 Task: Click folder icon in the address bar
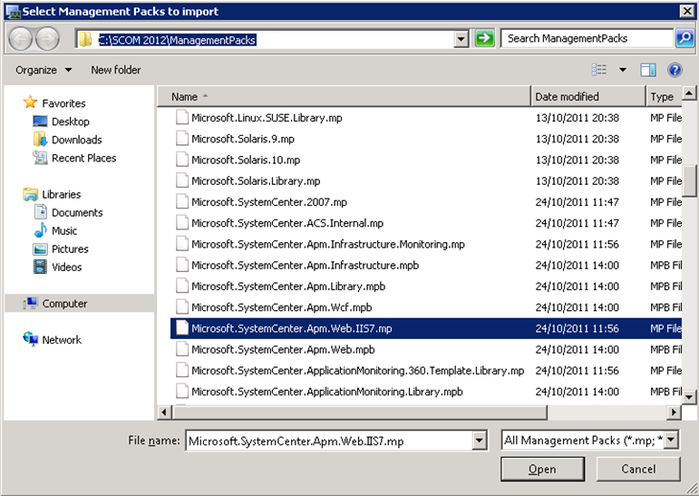[85, 40]
